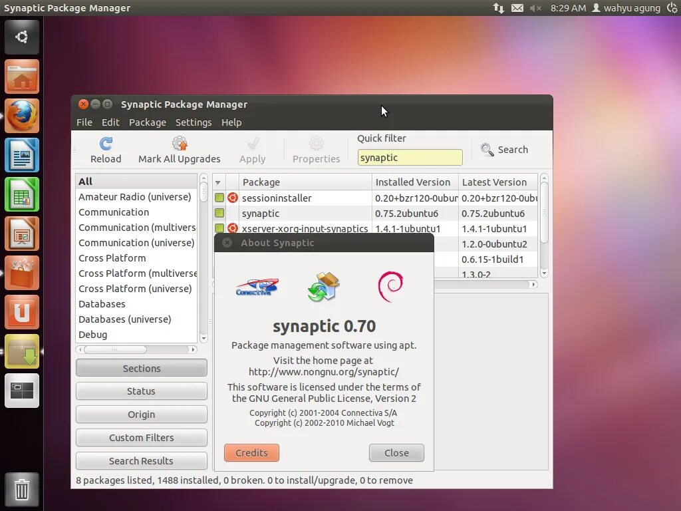Open LibreOffice Writer from launcher

tap(22, 155)
